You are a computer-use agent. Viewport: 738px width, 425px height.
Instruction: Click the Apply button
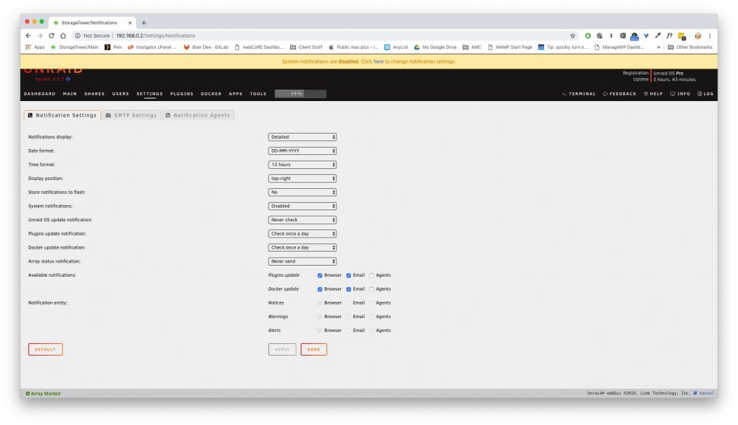coord(282,349)
